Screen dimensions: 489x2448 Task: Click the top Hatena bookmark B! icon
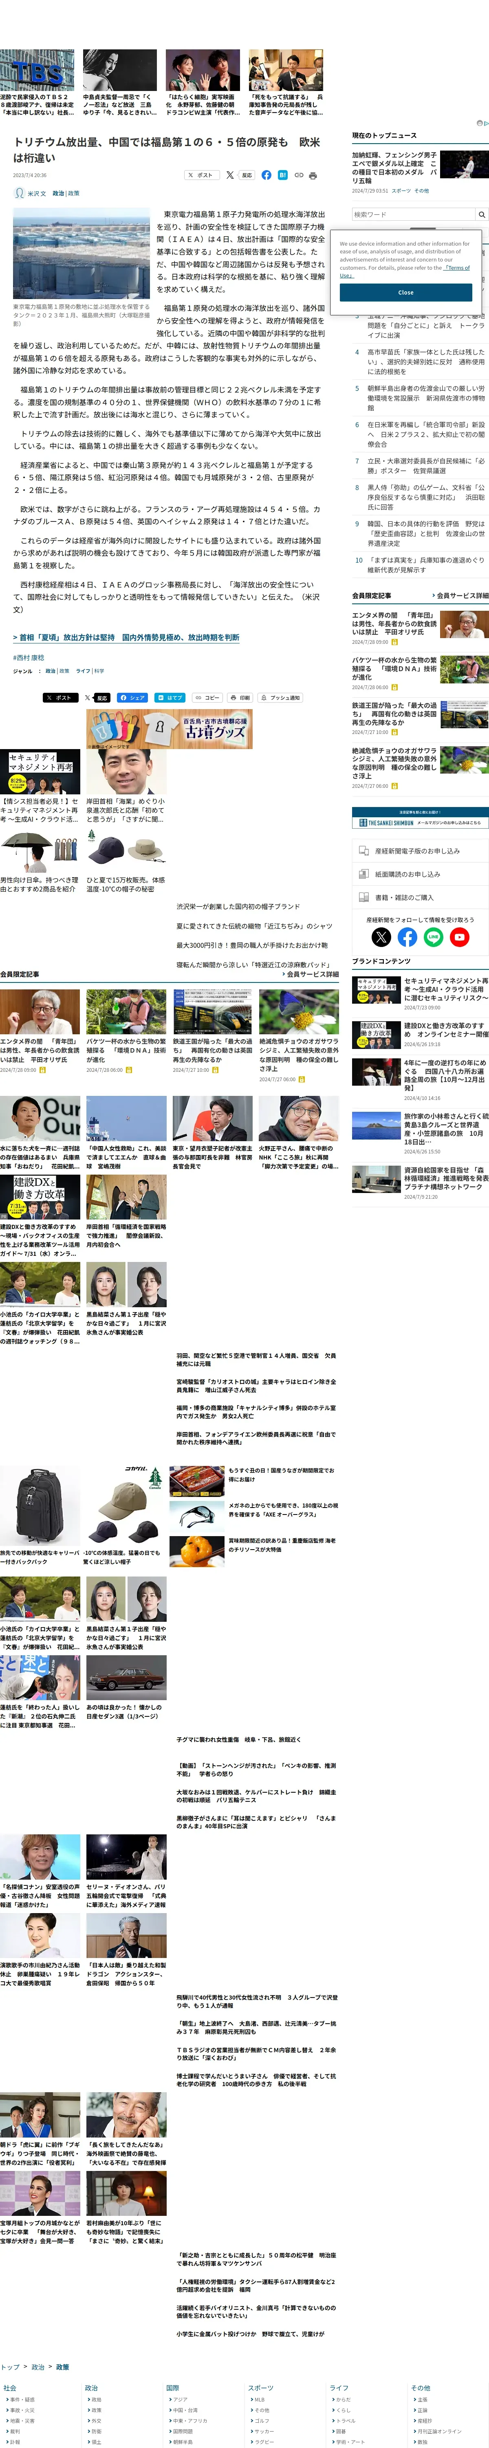tap(282, 175)
